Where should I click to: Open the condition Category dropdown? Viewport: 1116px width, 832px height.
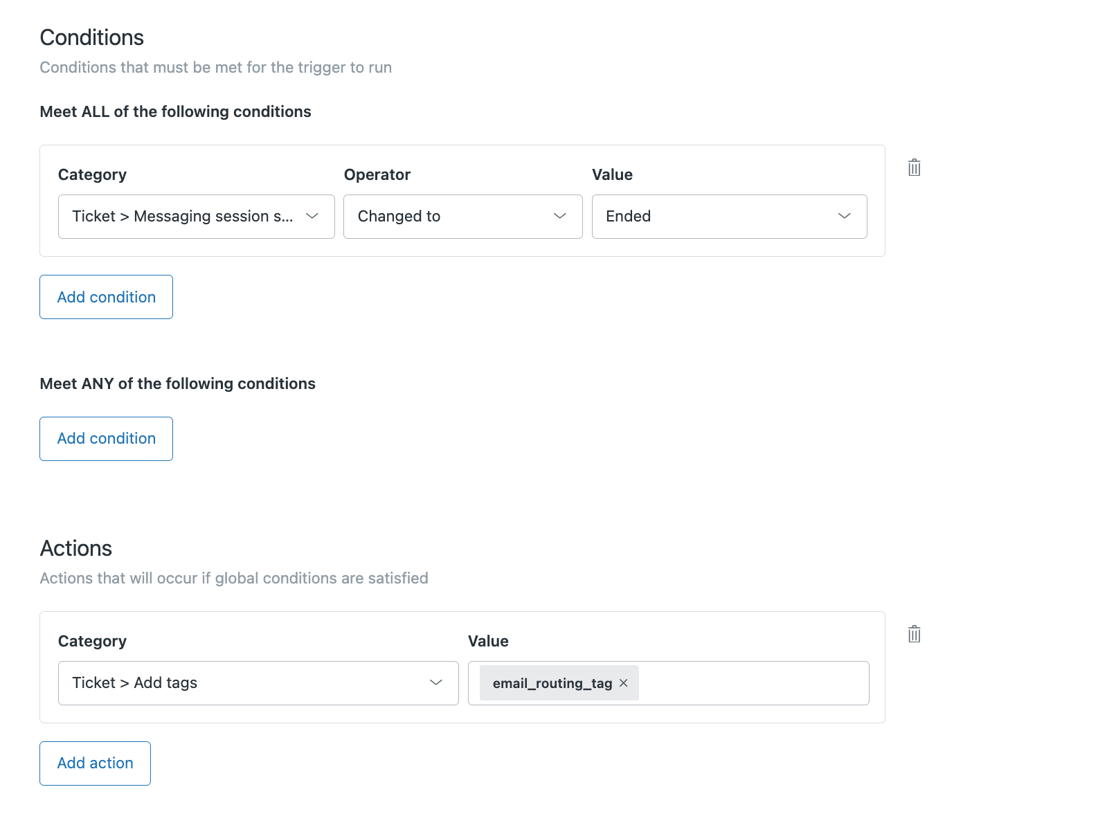pos(196,217)
